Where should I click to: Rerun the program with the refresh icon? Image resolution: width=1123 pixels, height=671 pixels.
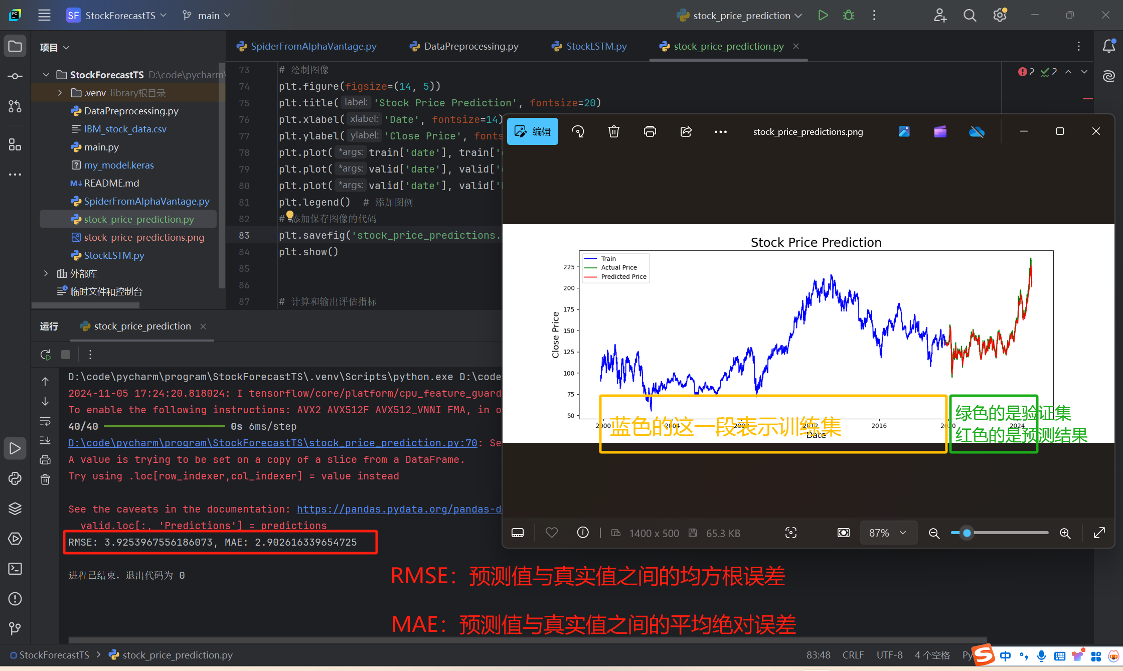45,354
